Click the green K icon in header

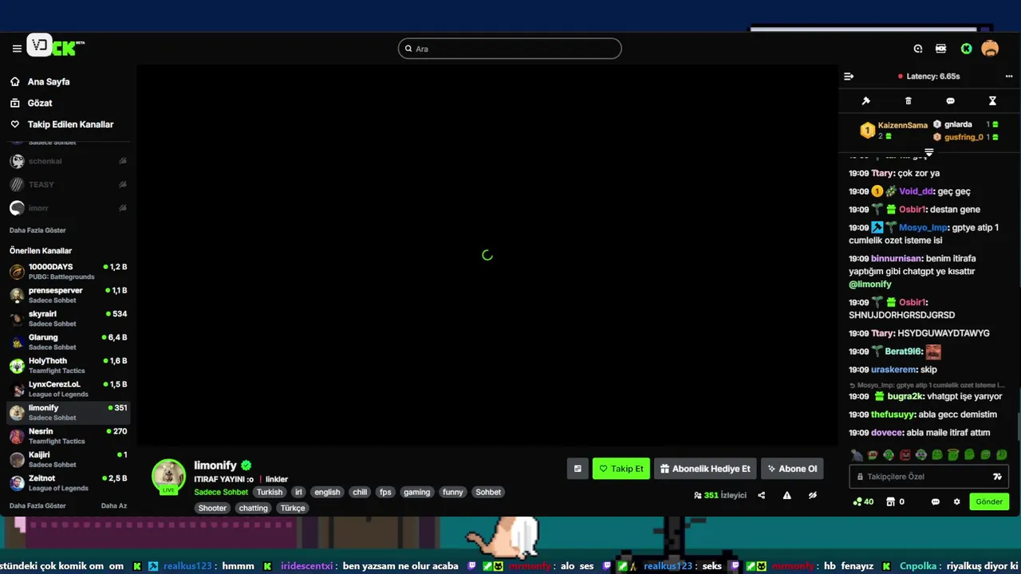tap(966, 49)
